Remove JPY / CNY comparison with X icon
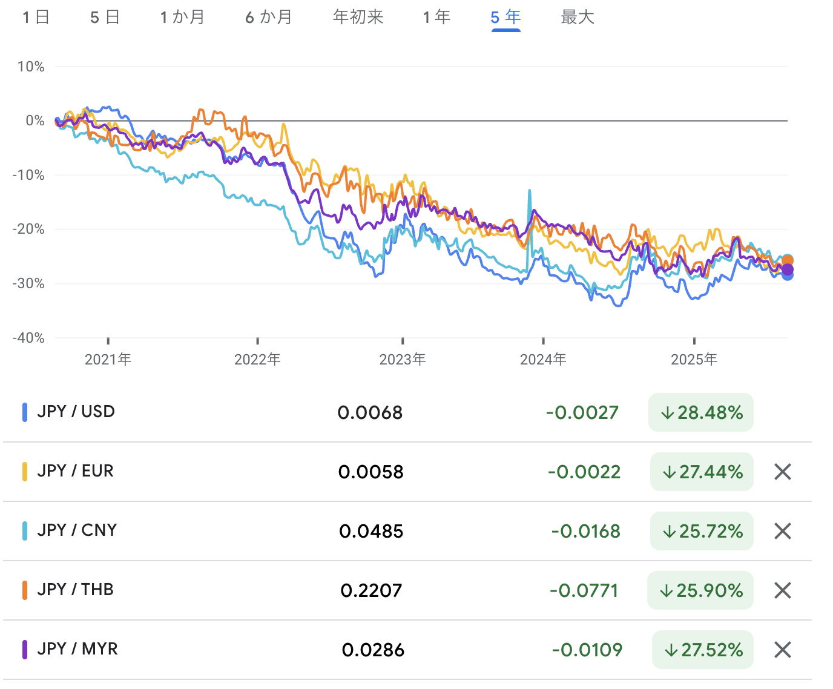Viewport: 833px width, 689px height. pos(783,531)
